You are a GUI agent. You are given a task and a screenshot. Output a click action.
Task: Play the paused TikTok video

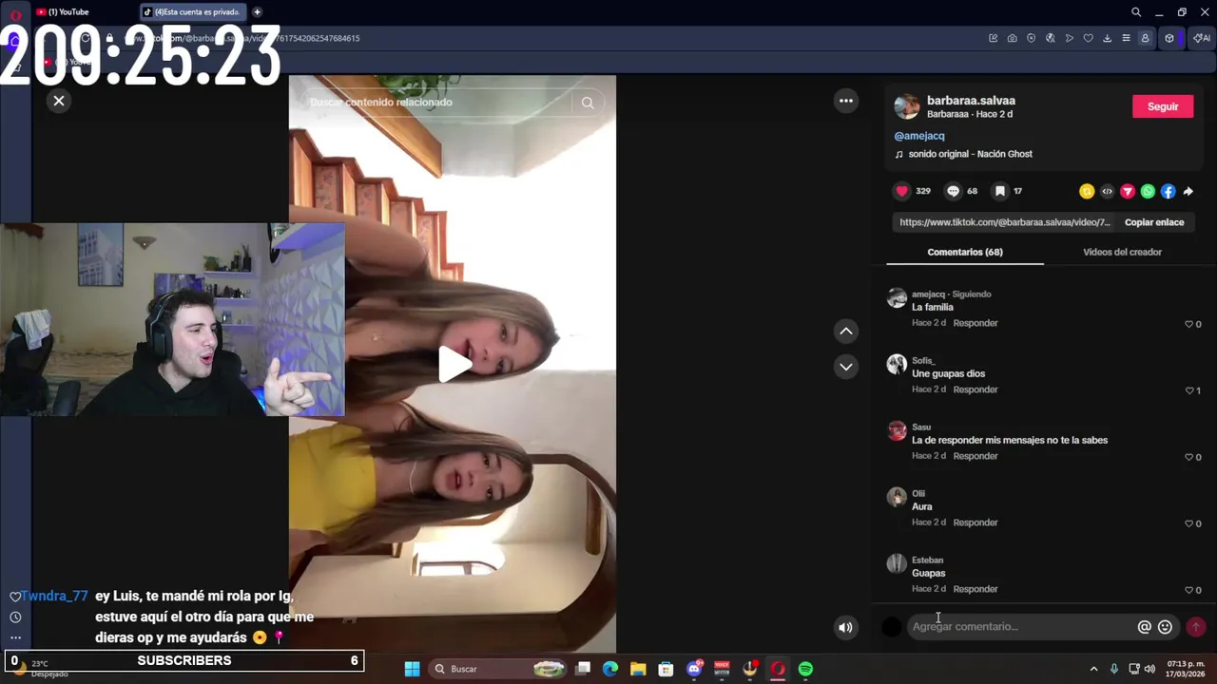(454, 365)
